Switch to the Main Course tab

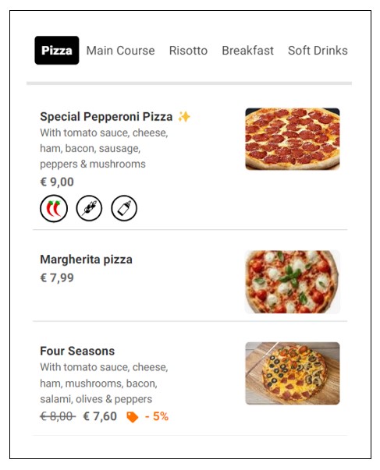pyautogui.click(x=120, y=51)
